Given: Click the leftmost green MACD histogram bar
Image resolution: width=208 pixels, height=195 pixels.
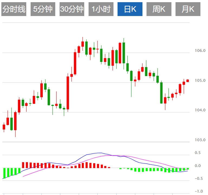Looking at the screenshot, I should point(4,173).
